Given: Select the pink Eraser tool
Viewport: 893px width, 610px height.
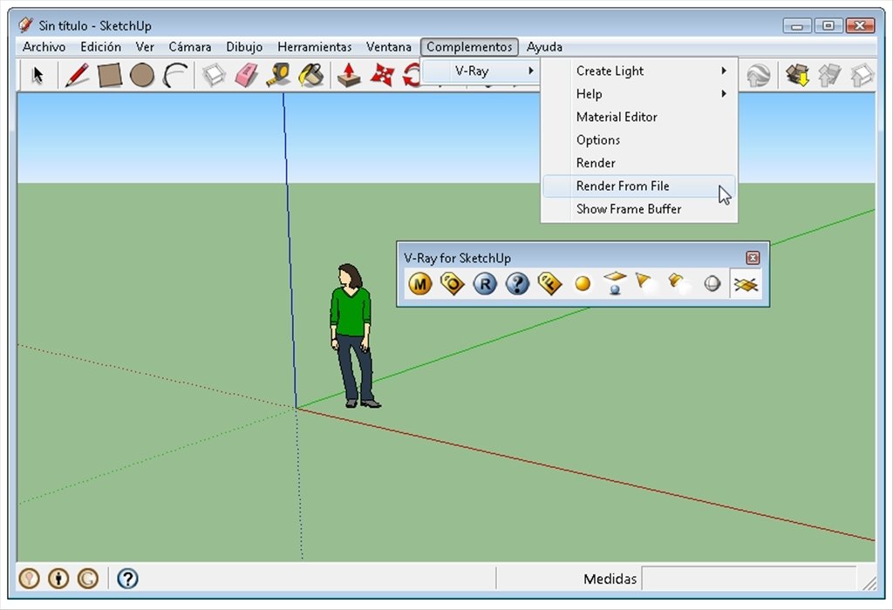Looking at the screenshot, I should [x=246, y=75].
